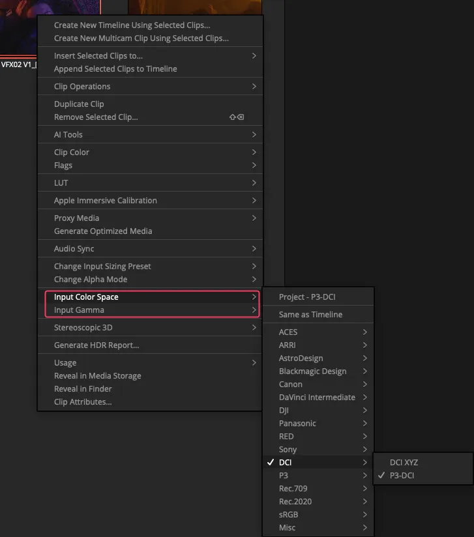
Task: Expand the ACES color space submenu
Action: [288, 332]
